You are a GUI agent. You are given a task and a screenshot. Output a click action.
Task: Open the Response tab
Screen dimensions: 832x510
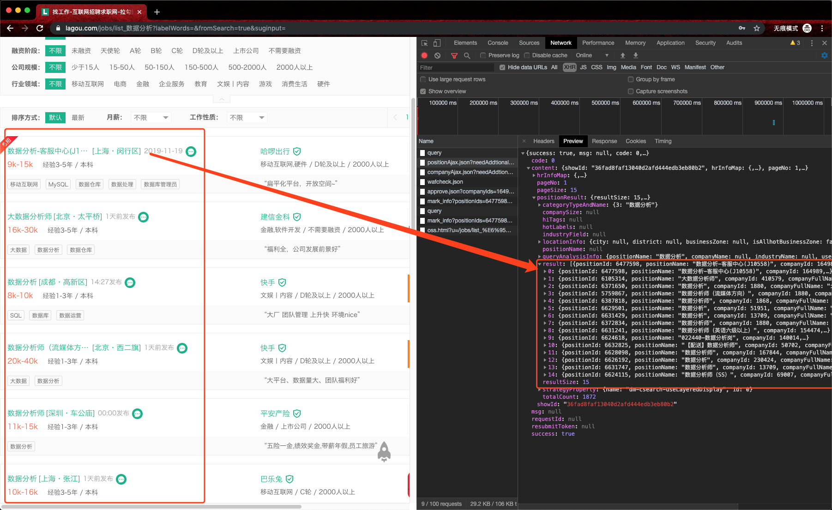[604, 141]
